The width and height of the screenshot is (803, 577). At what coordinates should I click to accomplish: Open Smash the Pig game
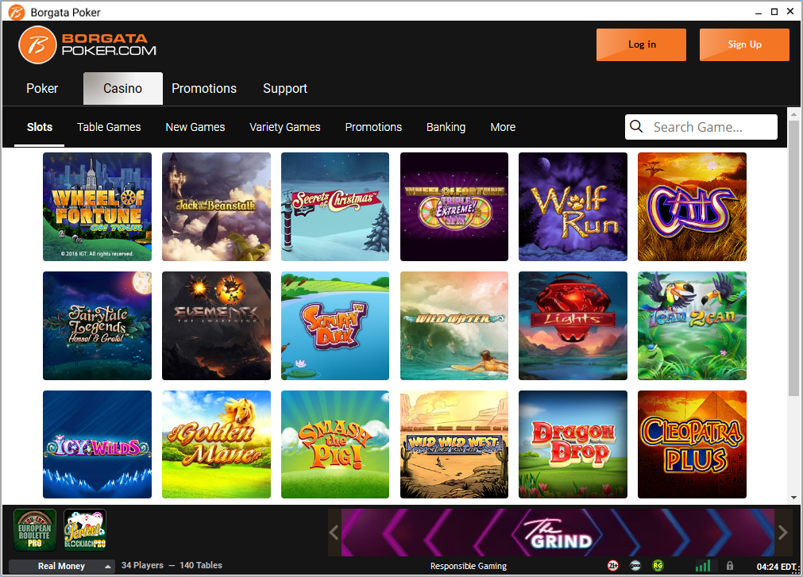(x=335, y=444)
